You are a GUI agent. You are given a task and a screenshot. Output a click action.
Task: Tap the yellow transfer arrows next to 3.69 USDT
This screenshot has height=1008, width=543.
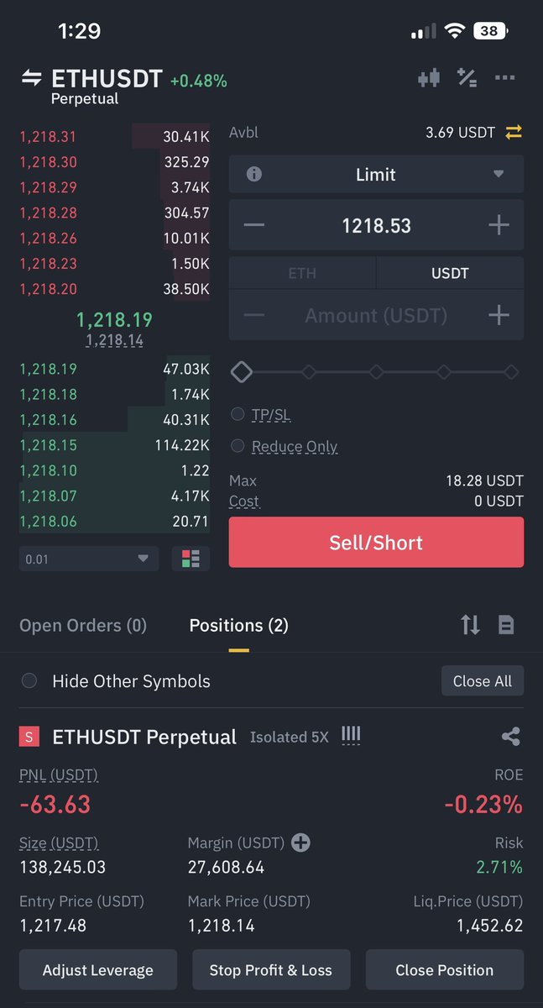click(x=514, y=132)
